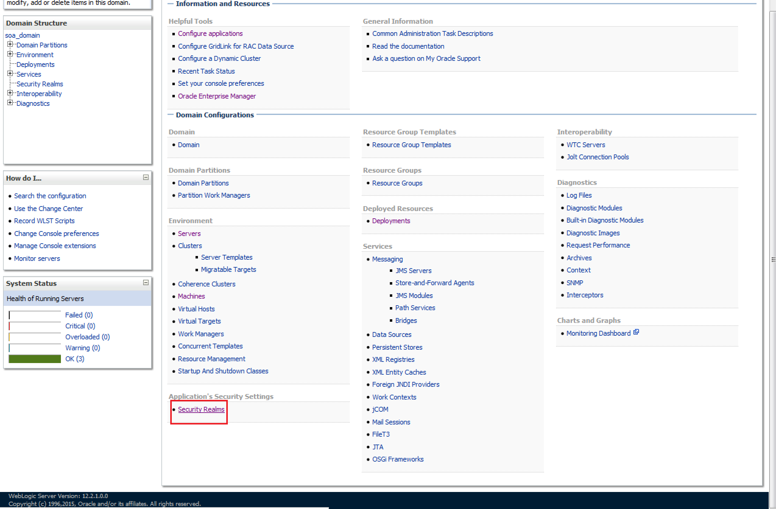Viewport: 776px width, 509px height.
Task: Open Deployments in Domain Structure tree
Action: [35, 64]
